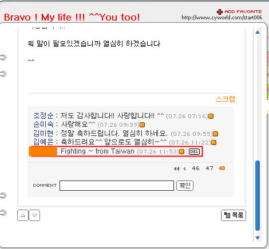The height and width of the screenshot is (249, 269).
Task: Open the cyworld.com/start006 URL link
Action: point(221,18)
